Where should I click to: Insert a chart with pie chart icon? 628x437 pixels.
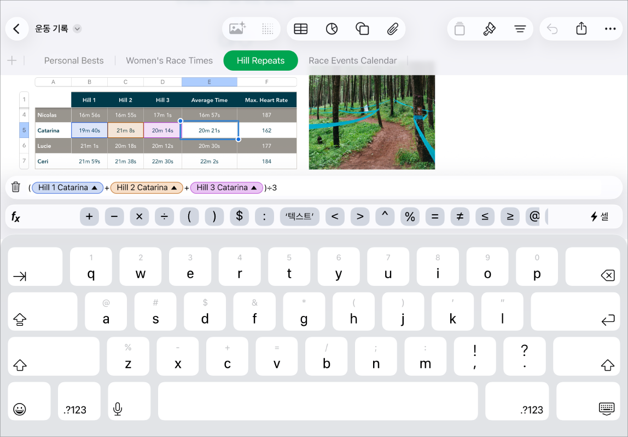(x=332, y=29)
